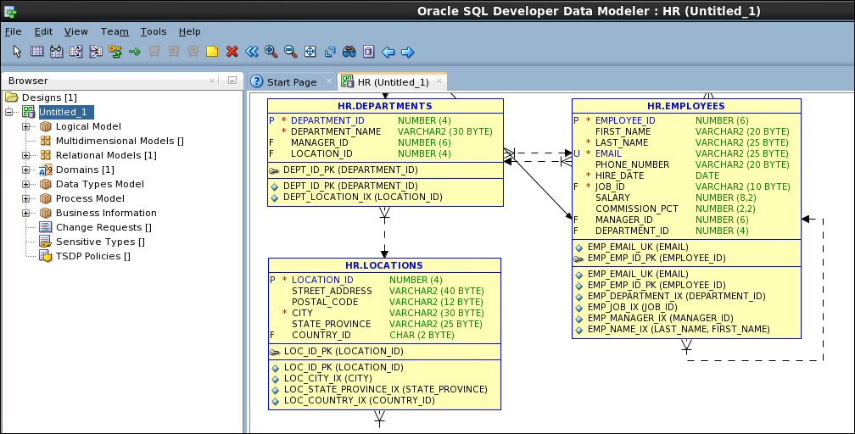Click the Fit Screen toolbar icon

coord(310,52)
